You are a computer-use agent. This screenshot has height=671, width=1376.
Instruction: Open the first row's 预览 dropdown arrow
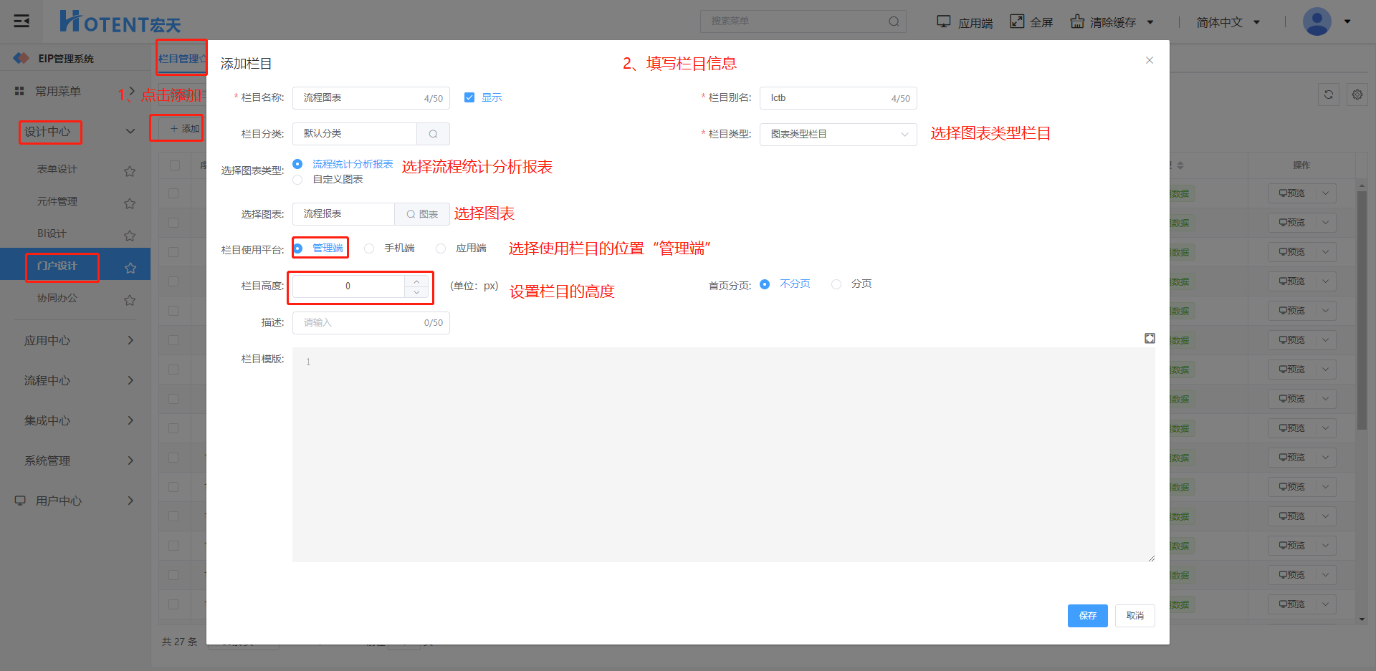point(1326,193)
